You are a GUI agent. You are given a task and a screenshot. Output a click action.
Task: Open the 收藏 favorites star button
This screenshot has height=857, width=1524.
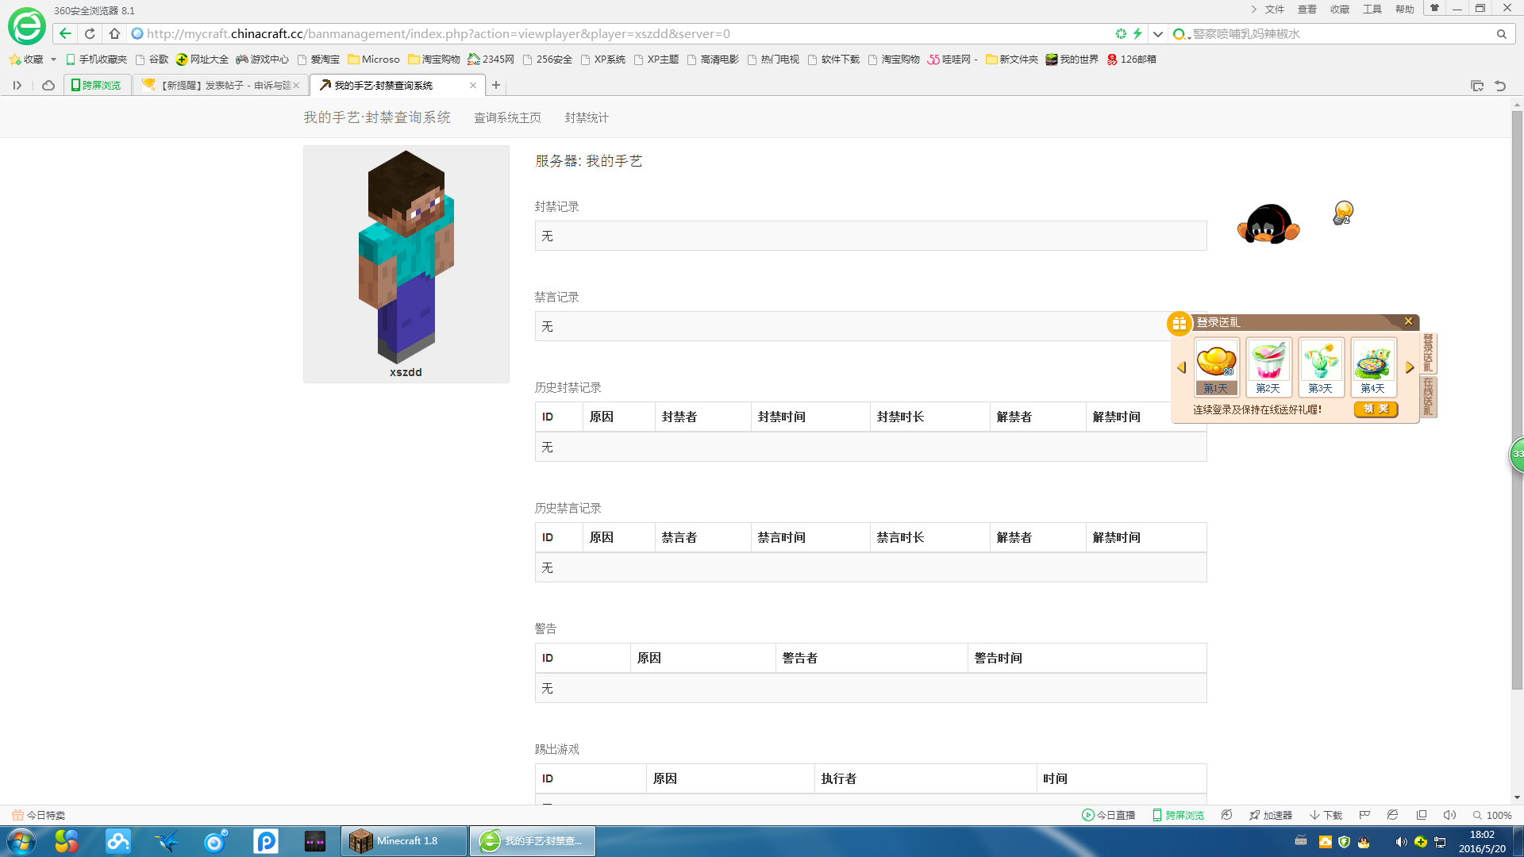click(x=25, y=60)
